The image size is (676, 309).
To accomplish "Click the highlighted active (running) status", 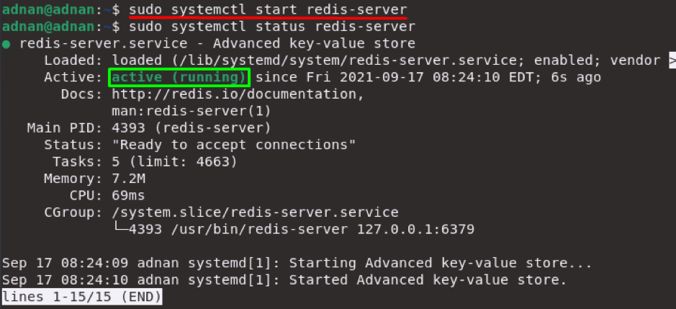I will [179, 78].
